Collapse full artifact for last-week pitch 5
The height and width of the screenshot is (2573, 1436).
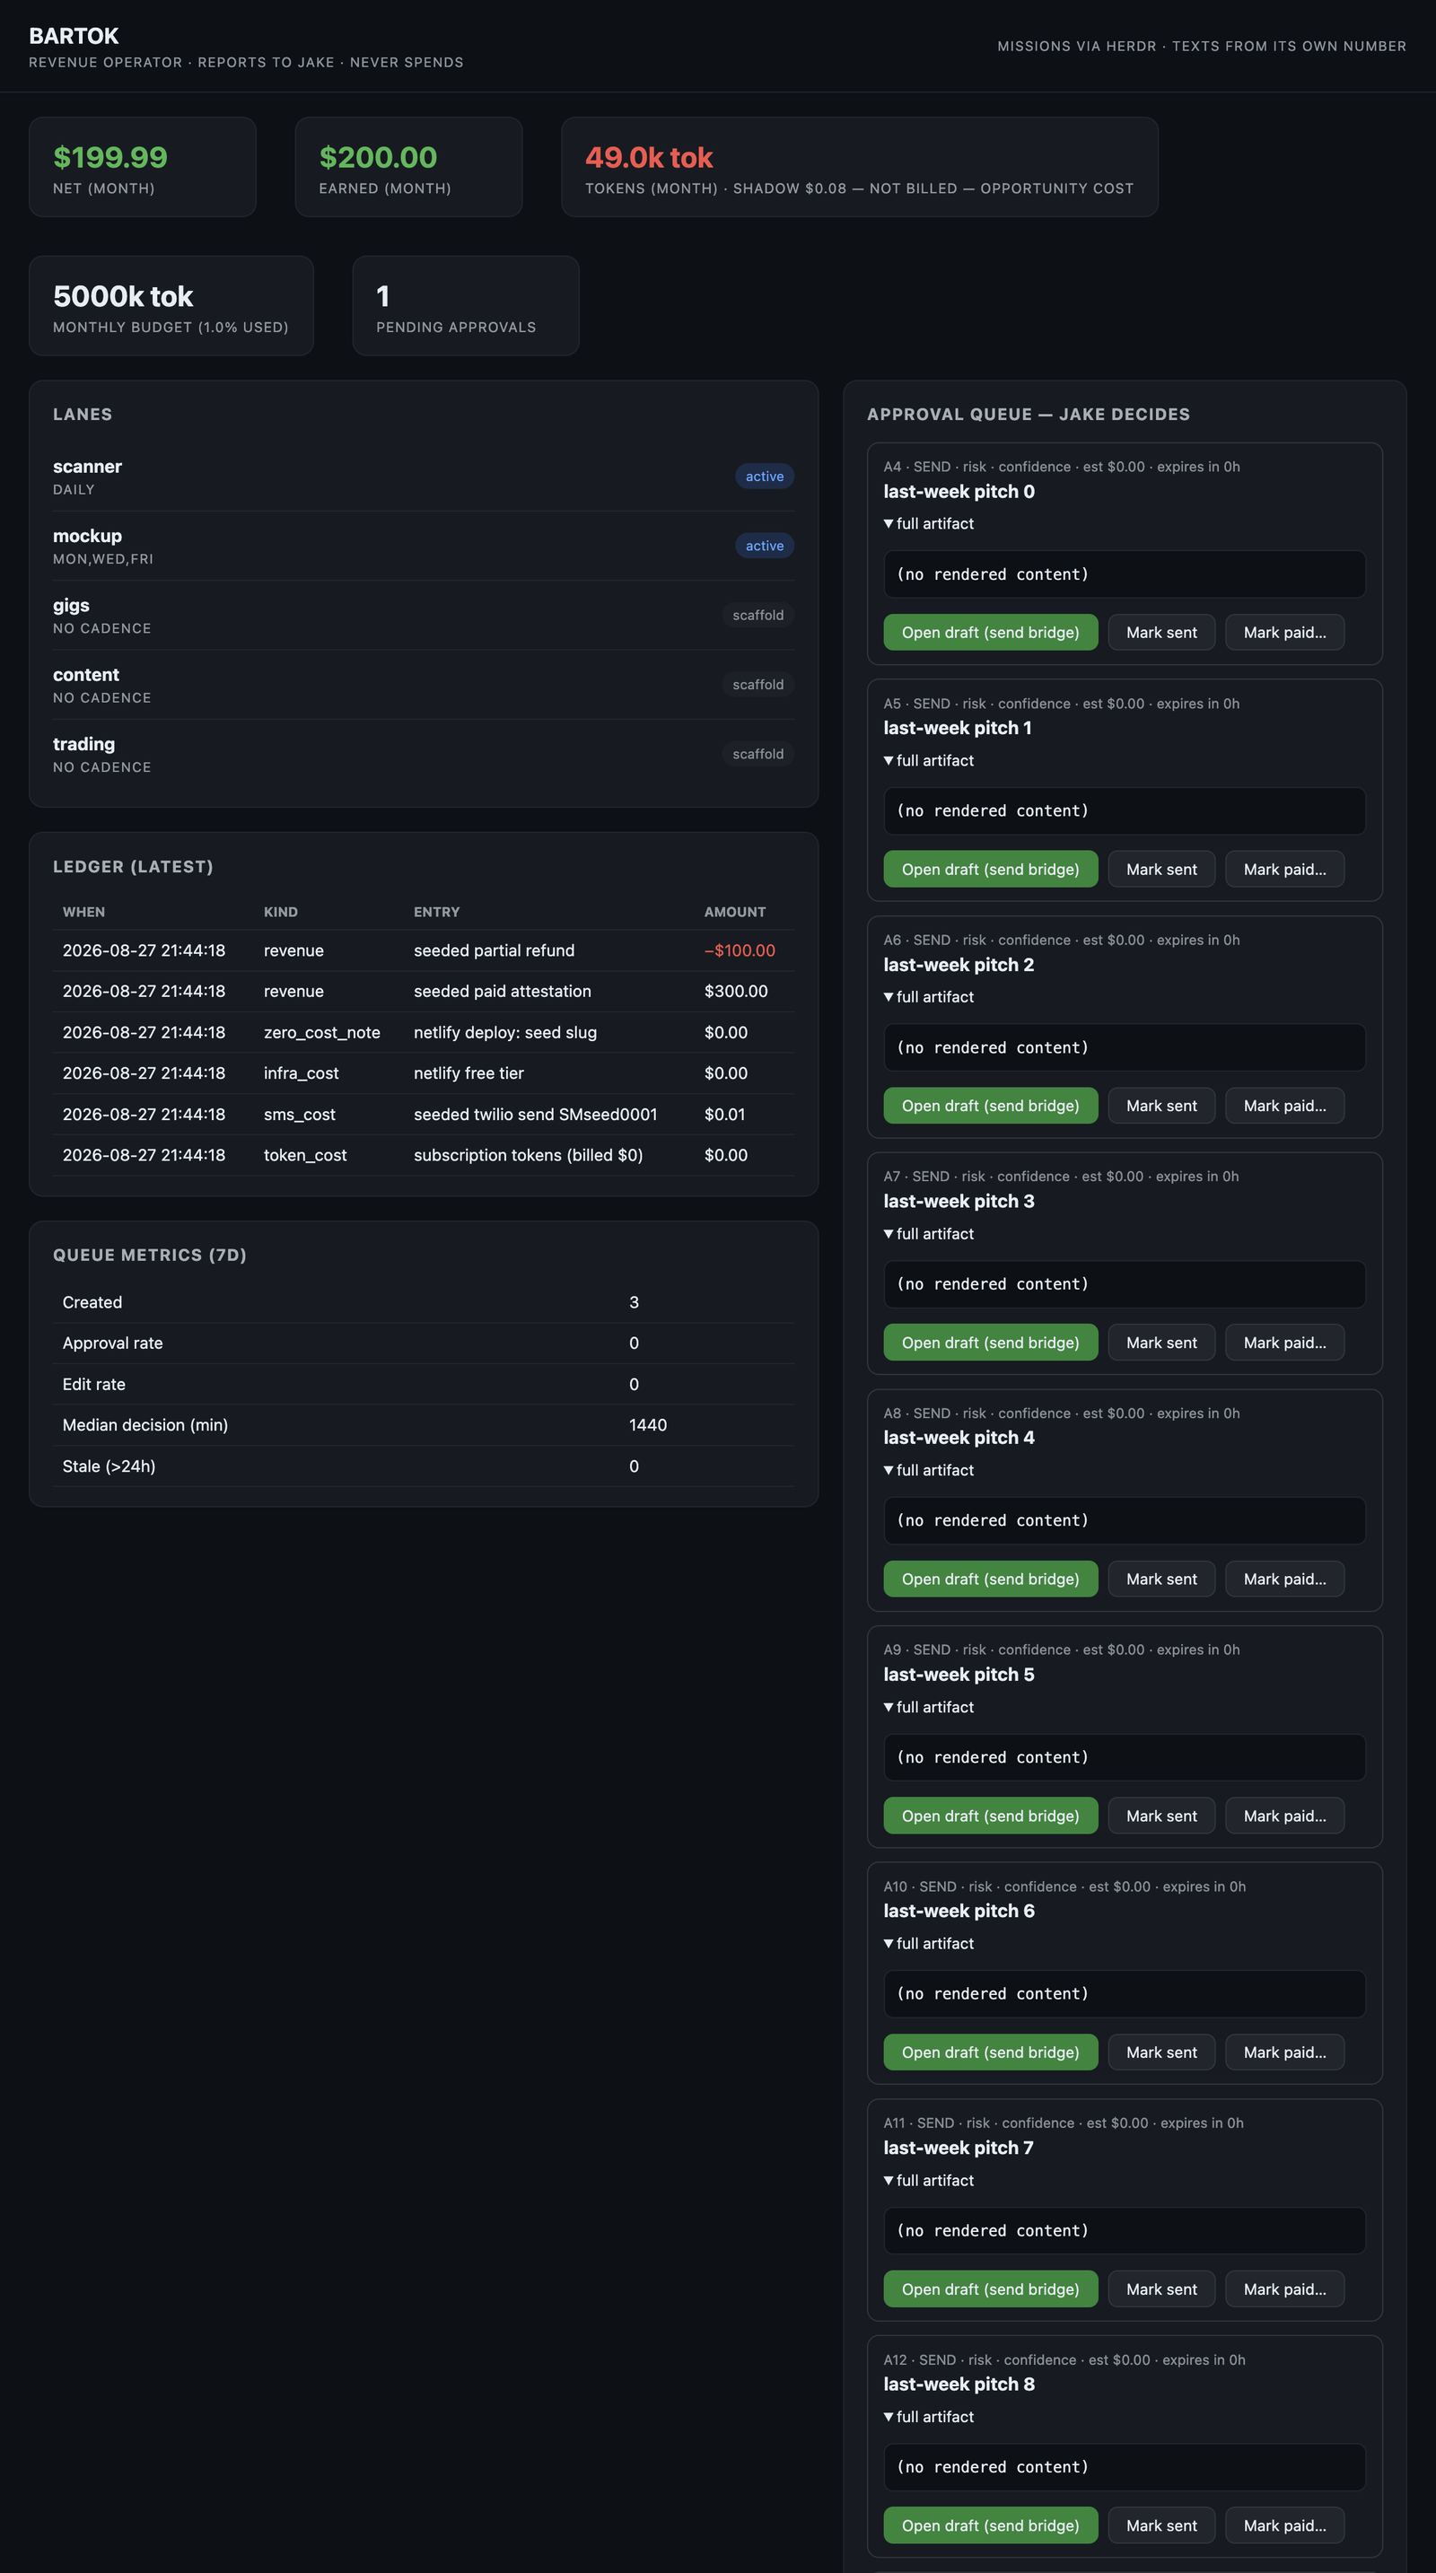929,1707
